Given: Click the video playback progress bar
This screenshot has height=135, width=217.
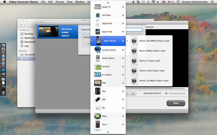Looking at the screenshot, I should (155, 89).
